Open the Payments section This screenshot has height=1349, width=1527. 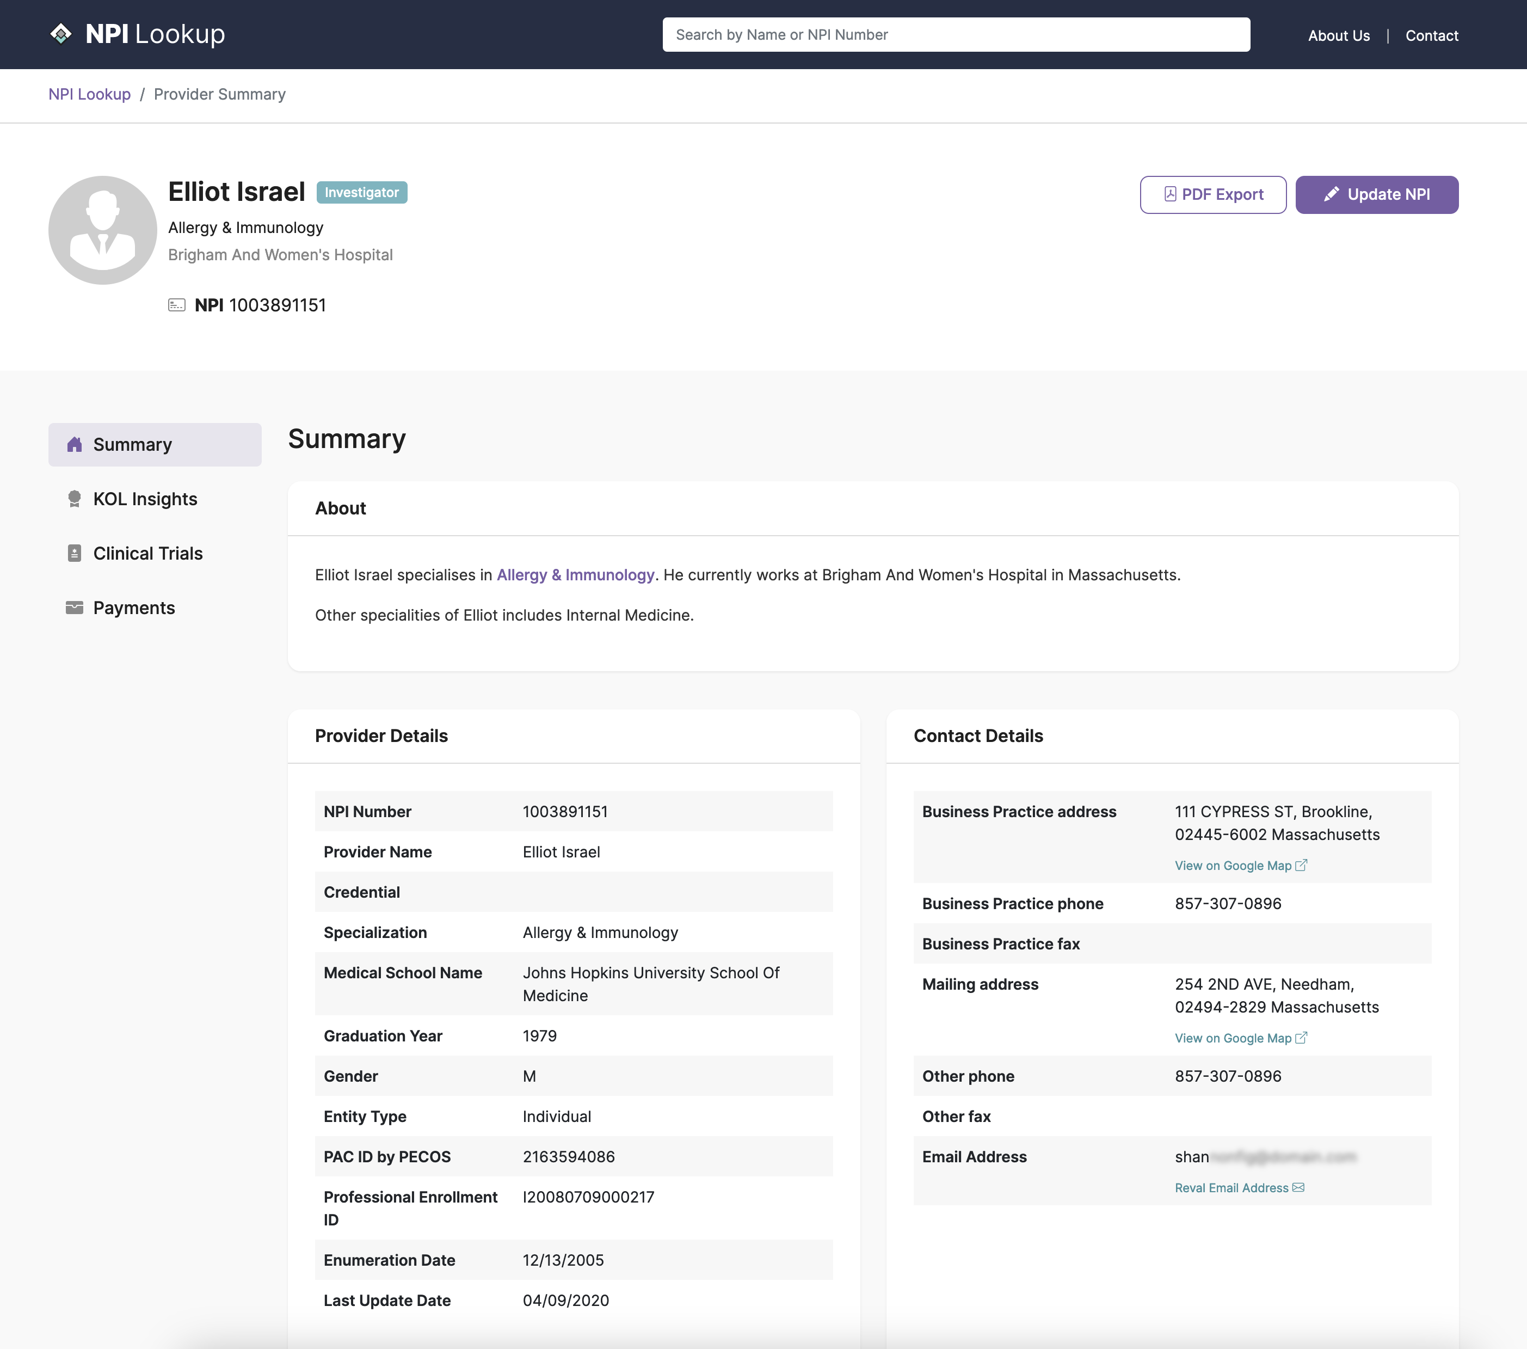134,608
